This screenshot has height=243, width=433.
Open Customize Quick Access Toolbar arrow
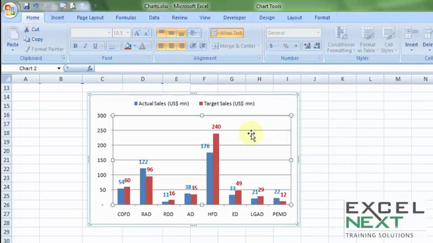(x=95, y=6)
